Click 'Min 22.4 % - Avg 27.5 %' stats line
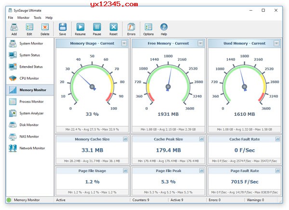 [92, 129]
